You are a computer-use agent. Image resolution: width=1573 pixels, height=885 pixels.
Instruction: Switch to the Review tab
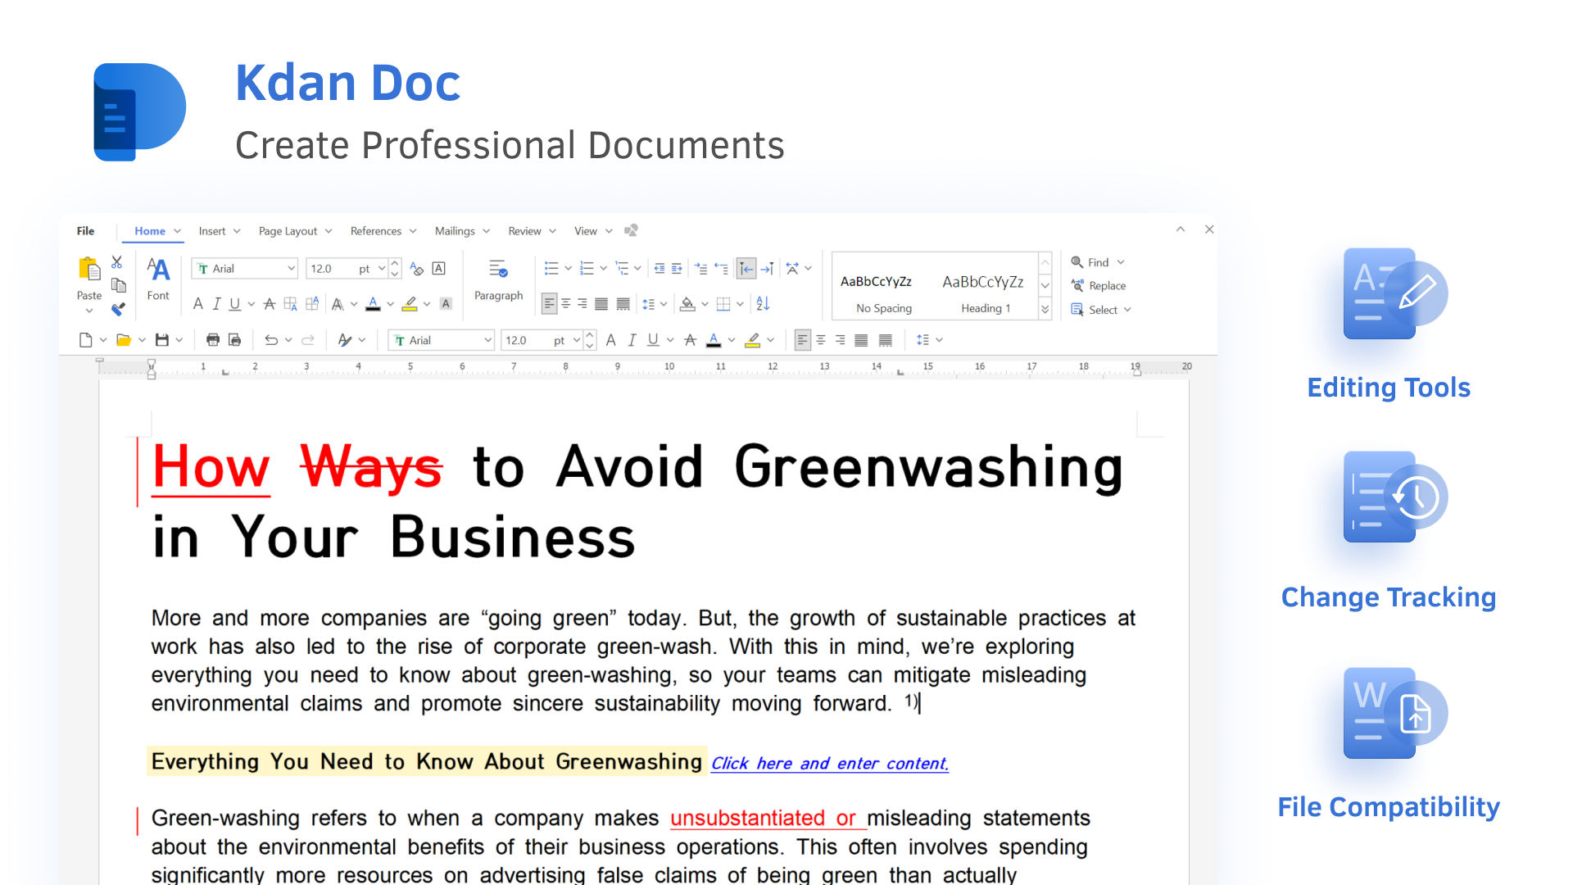click(x=524, y=231)
